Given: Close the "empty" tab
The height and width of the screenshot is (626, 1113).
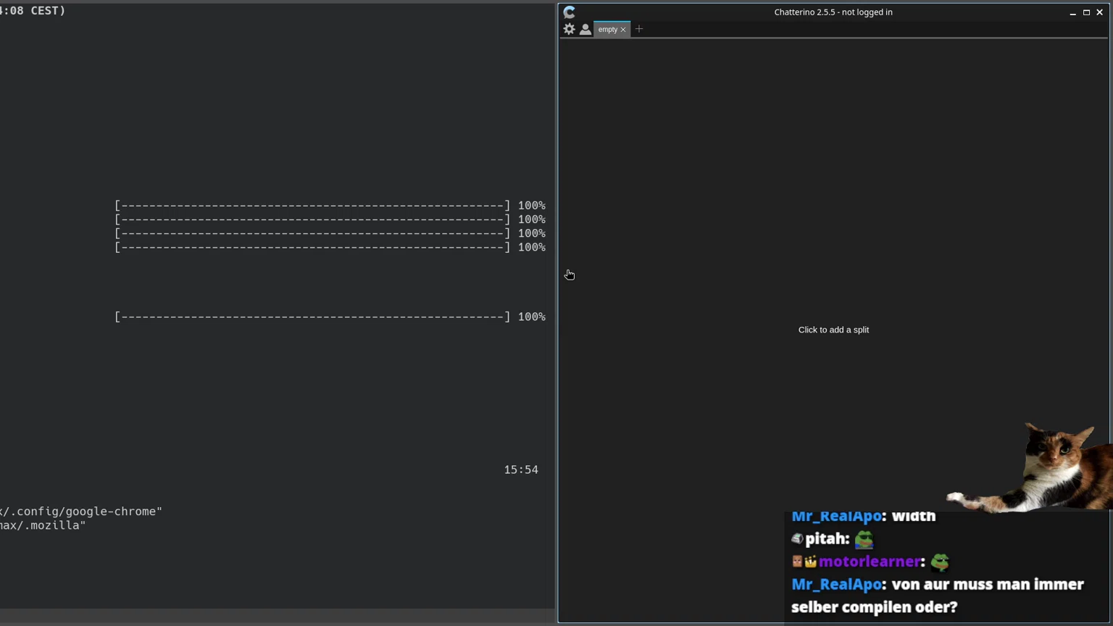Looking at the screenshot, I should click(623, 29).
